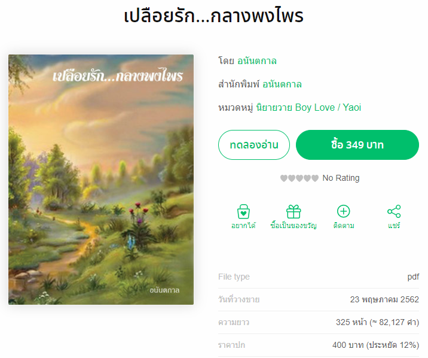Click the แชร์ label
Screen dimensions: 428x358
(x=394, y=226)
